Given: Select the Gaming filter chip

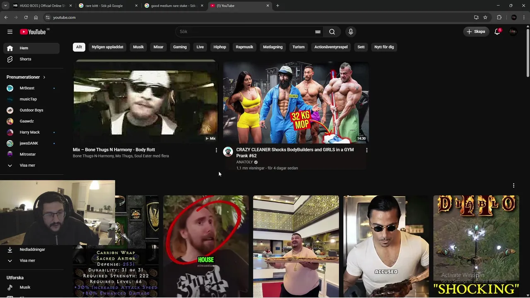Looking at the screenshot, I should tap(180, 47).
